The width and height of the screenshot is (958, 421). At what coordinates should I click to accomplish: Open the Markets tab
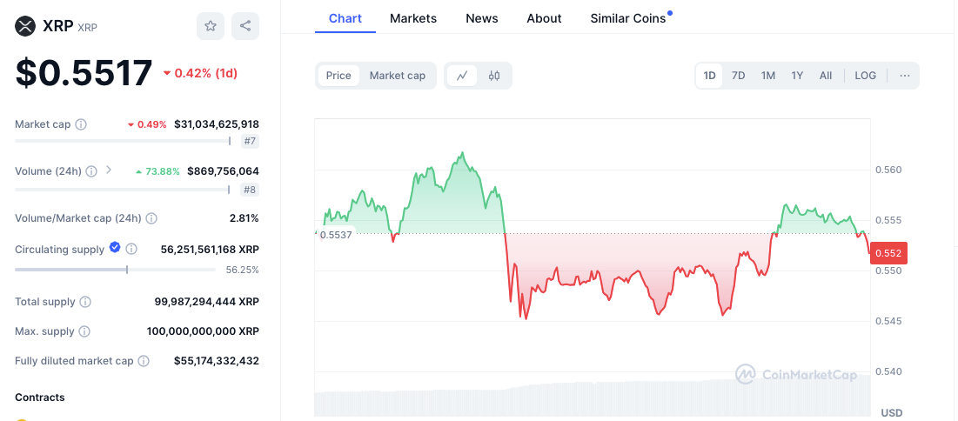pos(413,18)
